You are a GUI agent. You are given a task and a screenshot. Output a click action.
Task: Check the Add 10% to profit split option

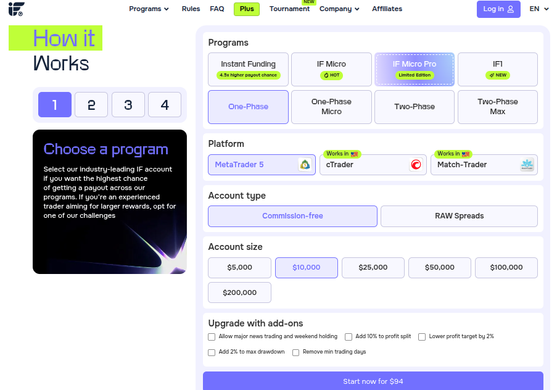pos(349,337)
